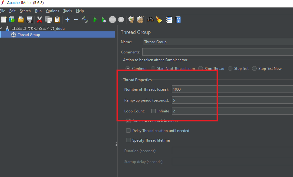Tick the Infinite loop checkbox
The image size is (293, 177).
[x=153, y=111]
